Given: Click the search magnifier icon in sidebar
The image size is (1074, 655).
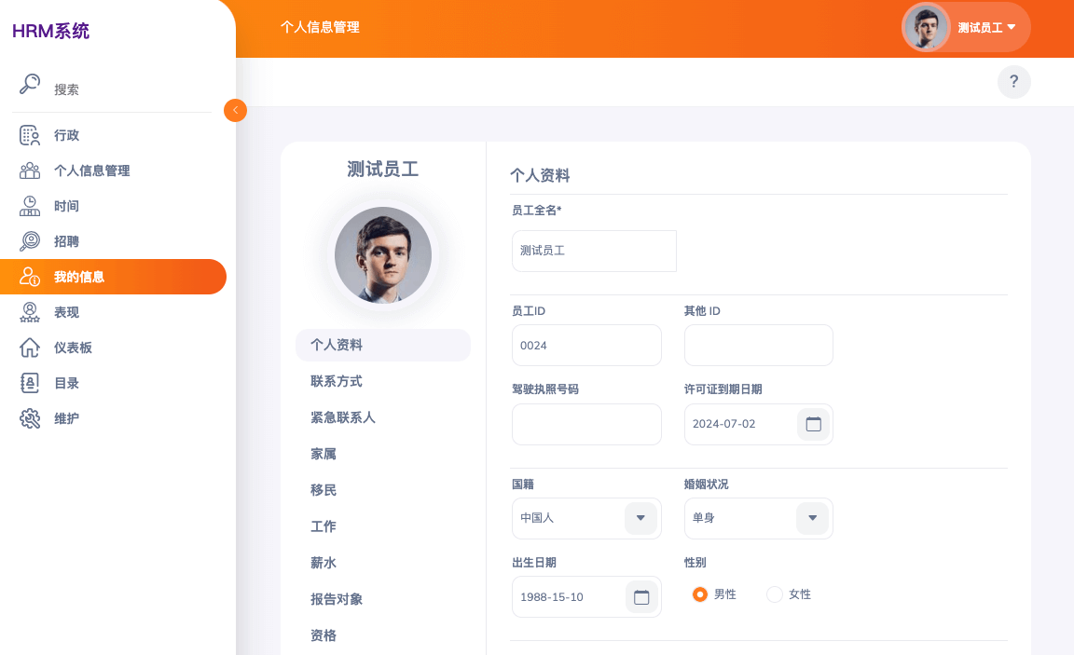Looking at the screenshot, I should (30, 85).
